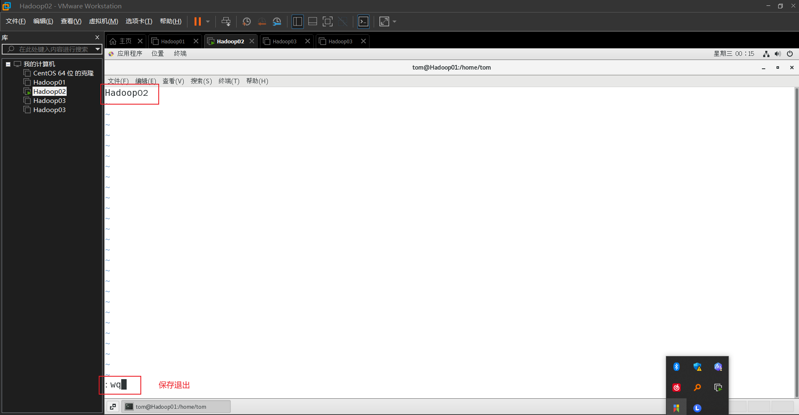
Task: Take a snapshot with the clock-plus icon
Action: coord(247,22)
